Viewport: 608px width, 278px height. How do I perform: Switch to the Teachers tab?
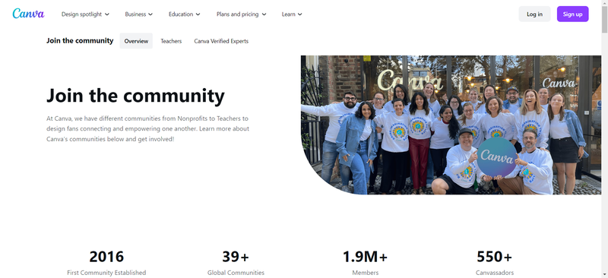(x=171, y=41)
